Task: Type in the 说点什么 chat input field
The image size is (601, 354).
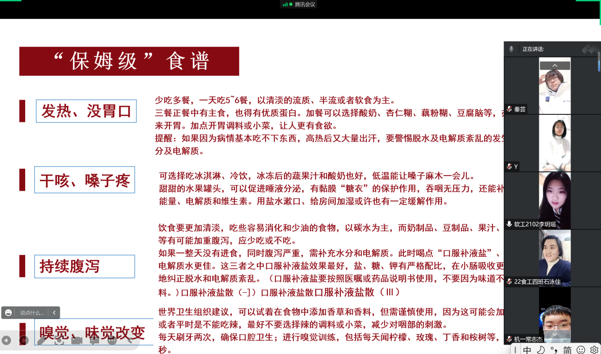Action: click(32, 313)
